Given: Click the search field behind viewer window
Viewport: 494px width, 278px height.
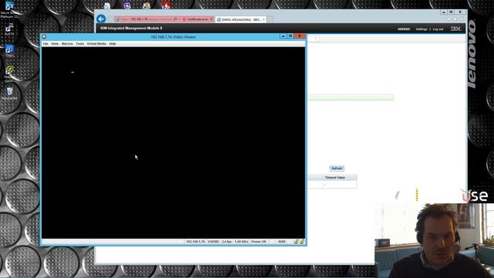Looking at the screenshot, I should [x=313, y=38].
